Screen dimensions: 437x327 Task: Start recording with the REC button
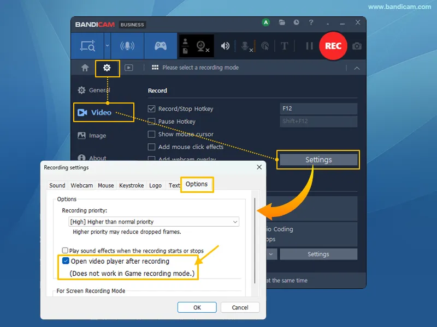(x=333, y=46)
